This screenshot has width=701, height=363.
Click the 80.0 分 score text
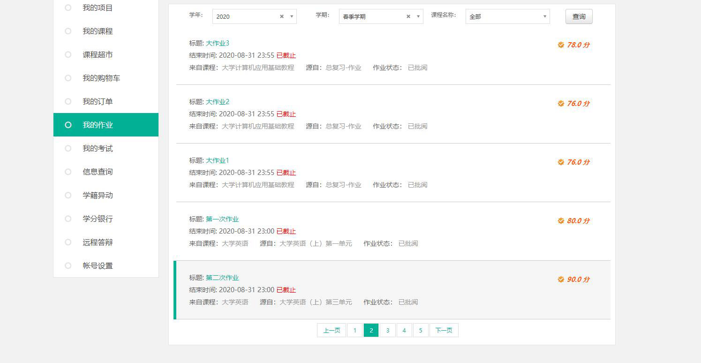tap(578, 221)
